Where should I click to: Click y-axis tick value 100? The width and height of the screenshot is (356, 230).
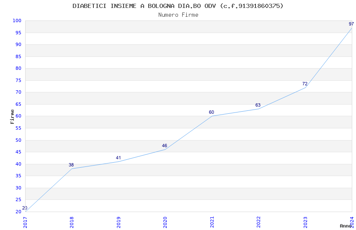[x=17, y=20]
